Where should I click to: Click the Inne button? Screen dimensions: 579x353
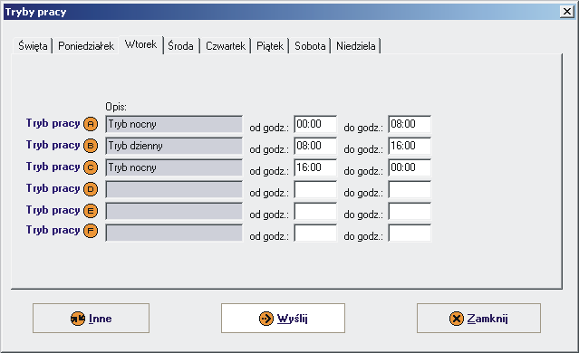coord(91,319)
